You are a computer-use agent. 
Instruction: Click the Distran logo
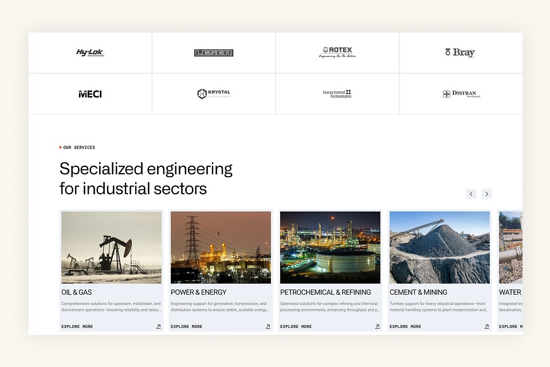(461, 94)
